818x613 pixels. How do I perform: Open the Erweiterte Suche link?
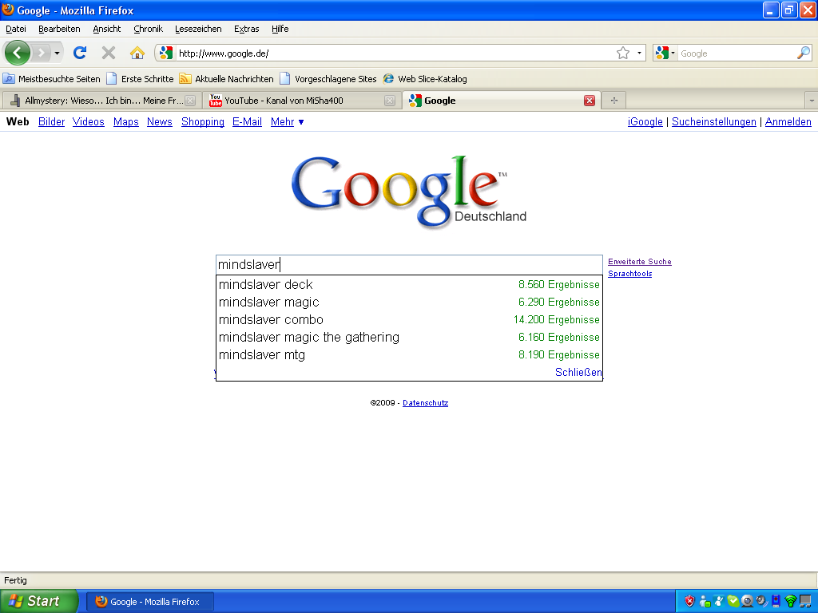(x=640, y=262)
